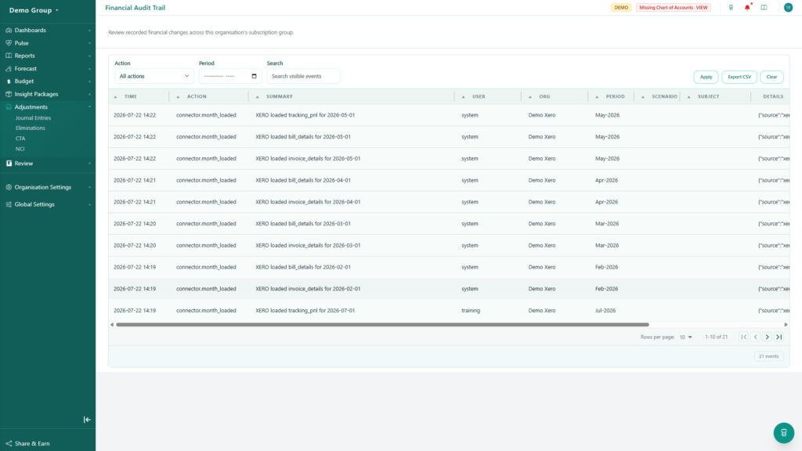This screenshot has height=451, width=802.
Task: Sort table by the USER column
Action: point(479,96)
